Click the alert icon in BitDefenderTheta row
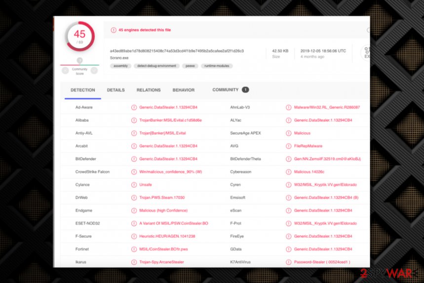 click(x=289, y=159)
